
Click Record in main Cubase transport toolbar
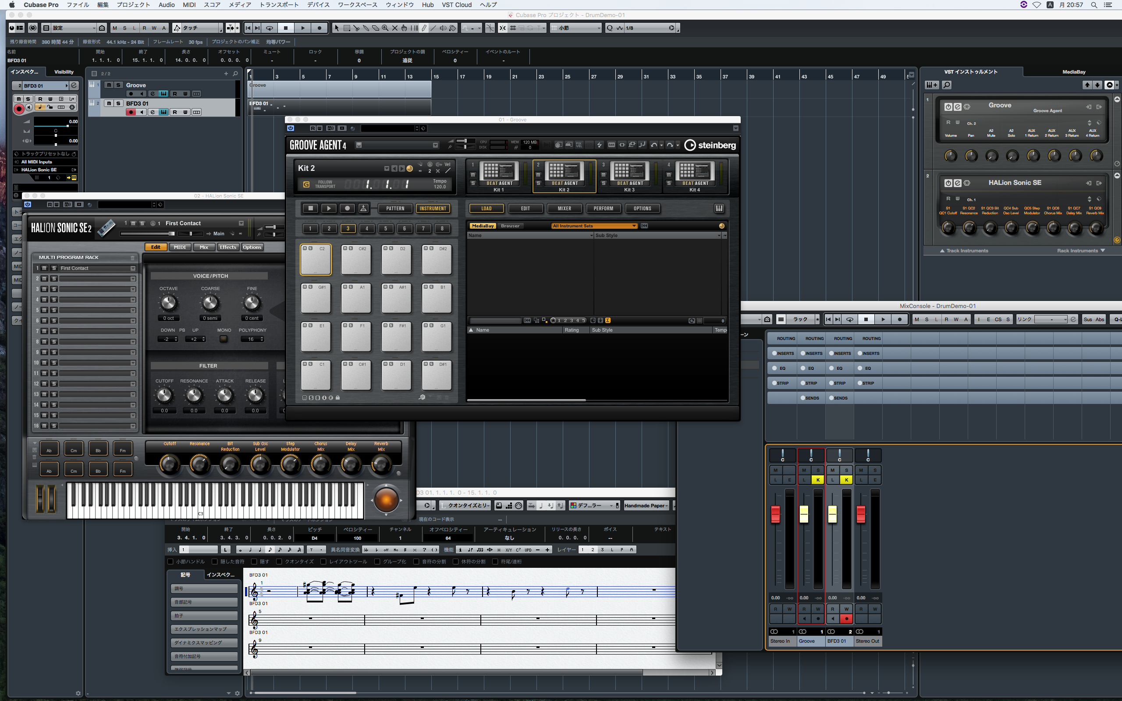click(320, 28)
